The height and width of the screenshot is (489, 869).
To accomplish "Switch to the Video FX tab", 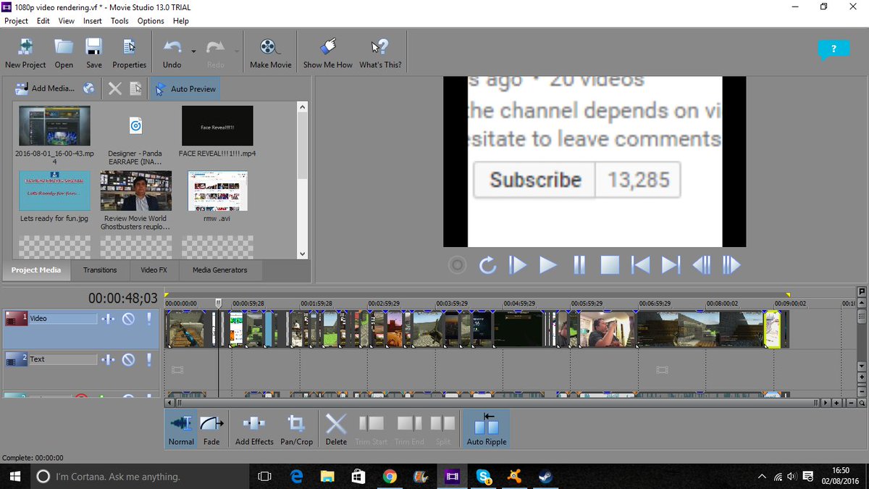I will pyautogui.click(x=154, y=269).
